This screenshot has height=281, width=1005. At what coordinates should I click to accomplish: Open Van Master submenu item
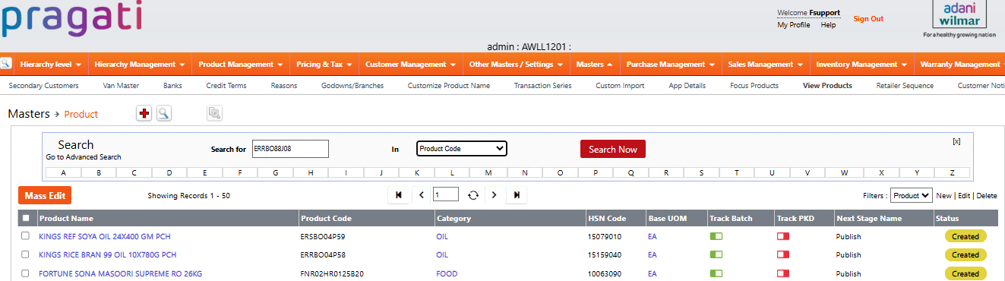click(121, 86)
